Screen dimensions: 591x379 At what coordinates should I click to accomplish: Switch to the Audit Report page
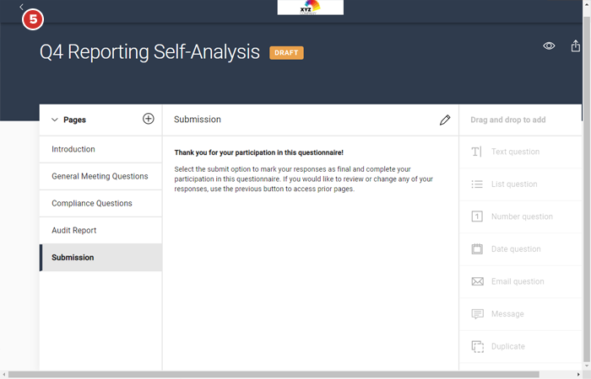click(74, 230)
